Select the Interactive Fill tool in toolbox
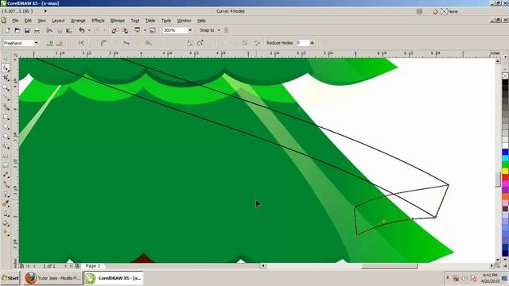 6,233
